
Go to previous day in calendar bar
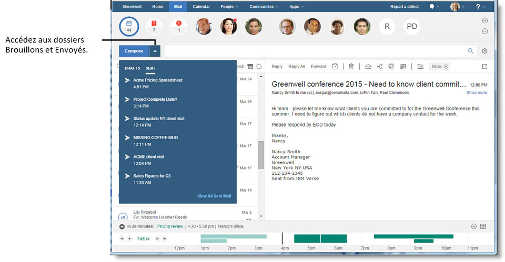129,238
